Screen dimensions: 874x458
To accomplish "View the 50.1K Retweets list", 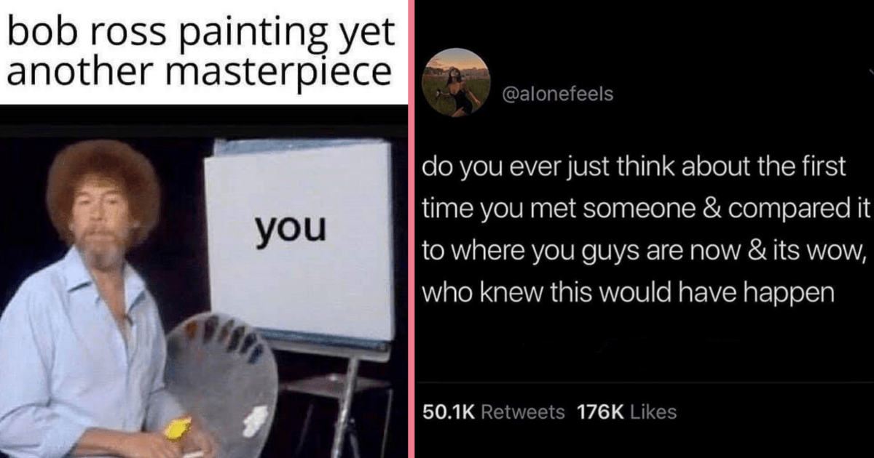I will 494,412.
